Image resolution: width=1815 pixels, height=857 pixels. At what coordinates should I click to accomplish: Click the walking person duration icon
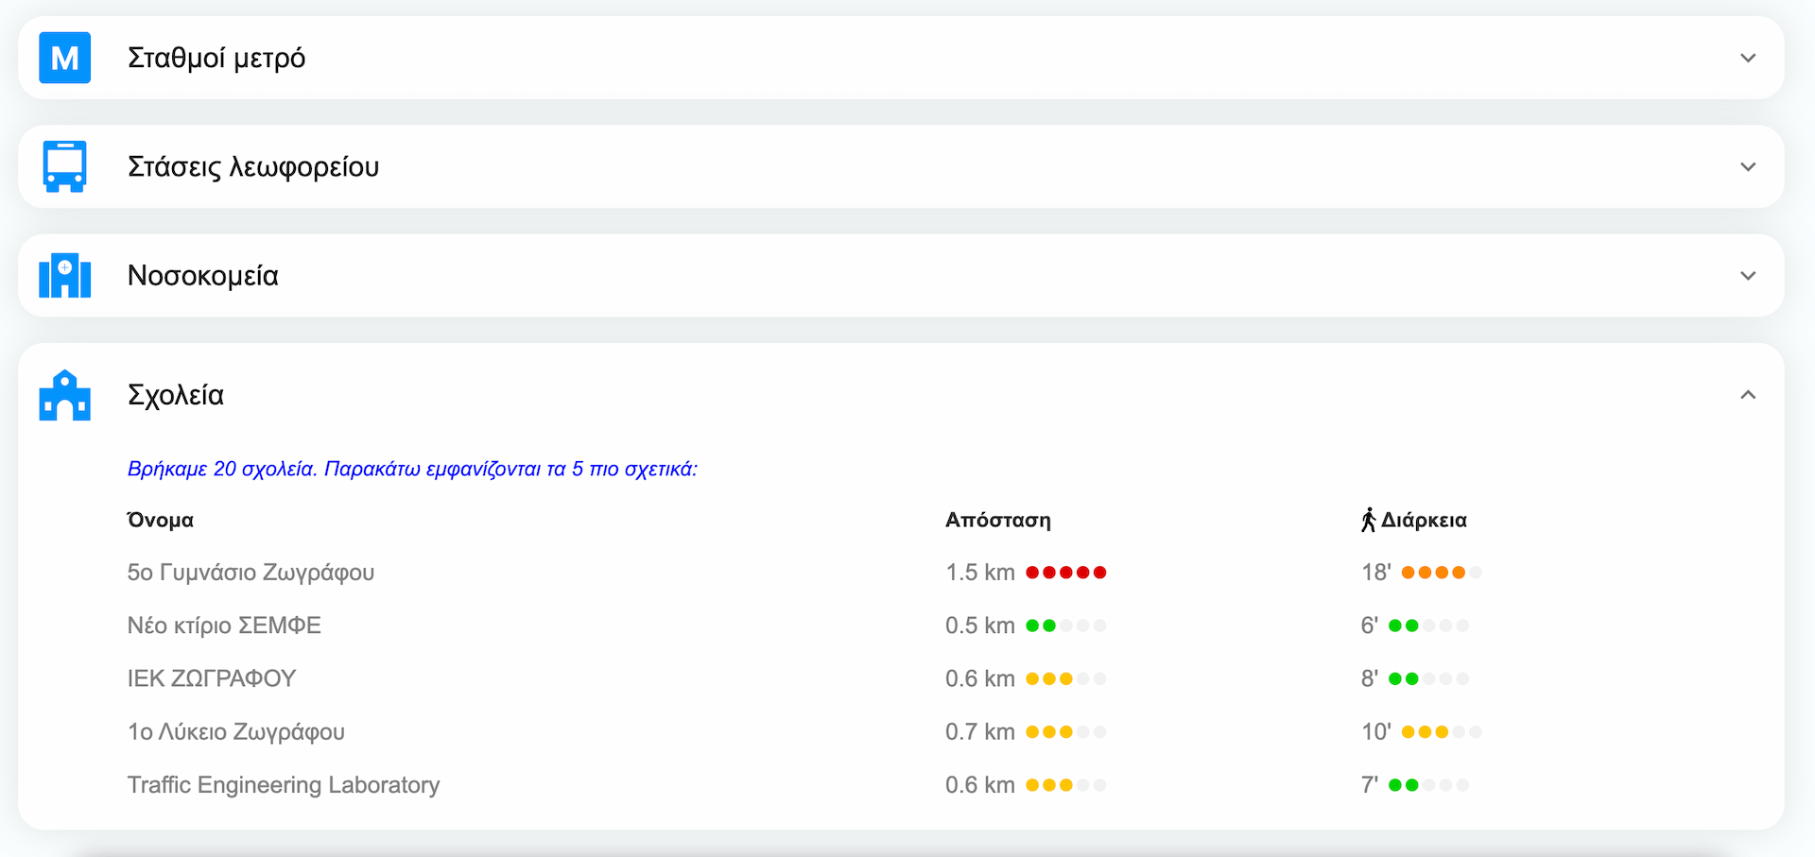tap(1368, 520)
